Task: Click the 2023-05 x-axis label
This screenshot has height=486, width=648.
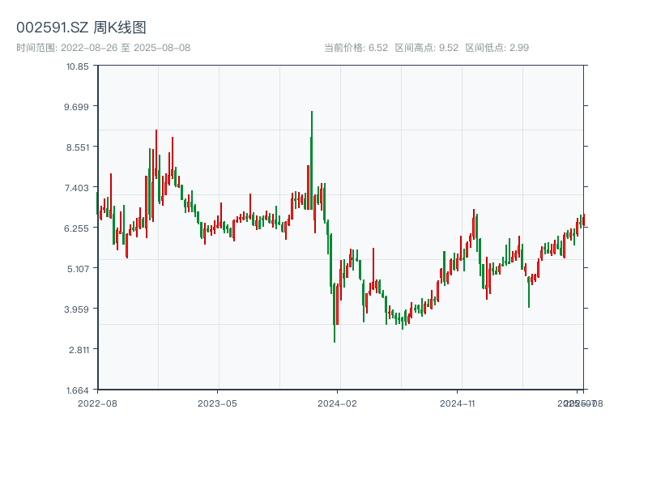Action: click(x=217, y=403)
